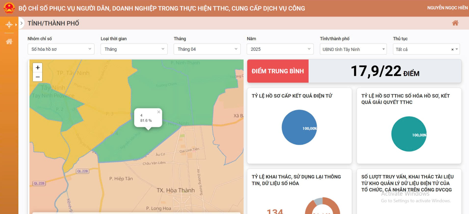Click the ĐIỂM TRUNG BÌNH red label

pyautogui.click(x=278, y=71)
